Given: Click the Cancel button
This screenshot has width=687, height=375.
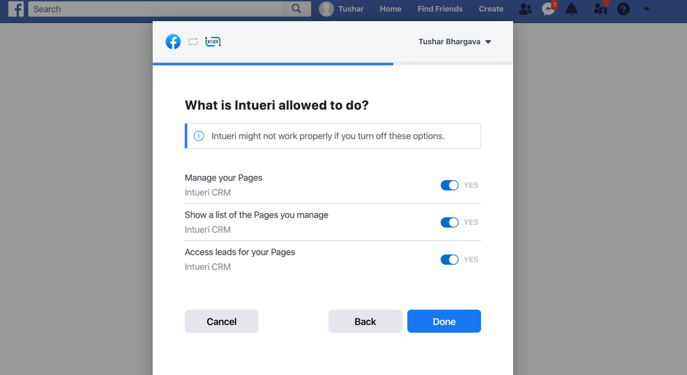Looking at the screenshot, I should pyautogui.click(x=222, y=321).
